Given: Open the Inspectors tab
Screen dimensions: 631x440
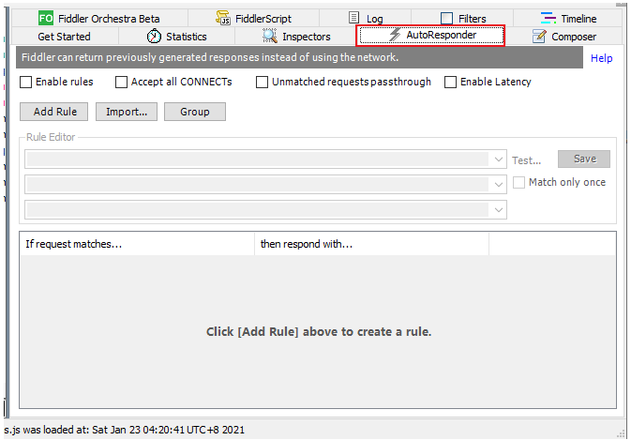Looking at the screenshot, I should click(x=295, y=37).
